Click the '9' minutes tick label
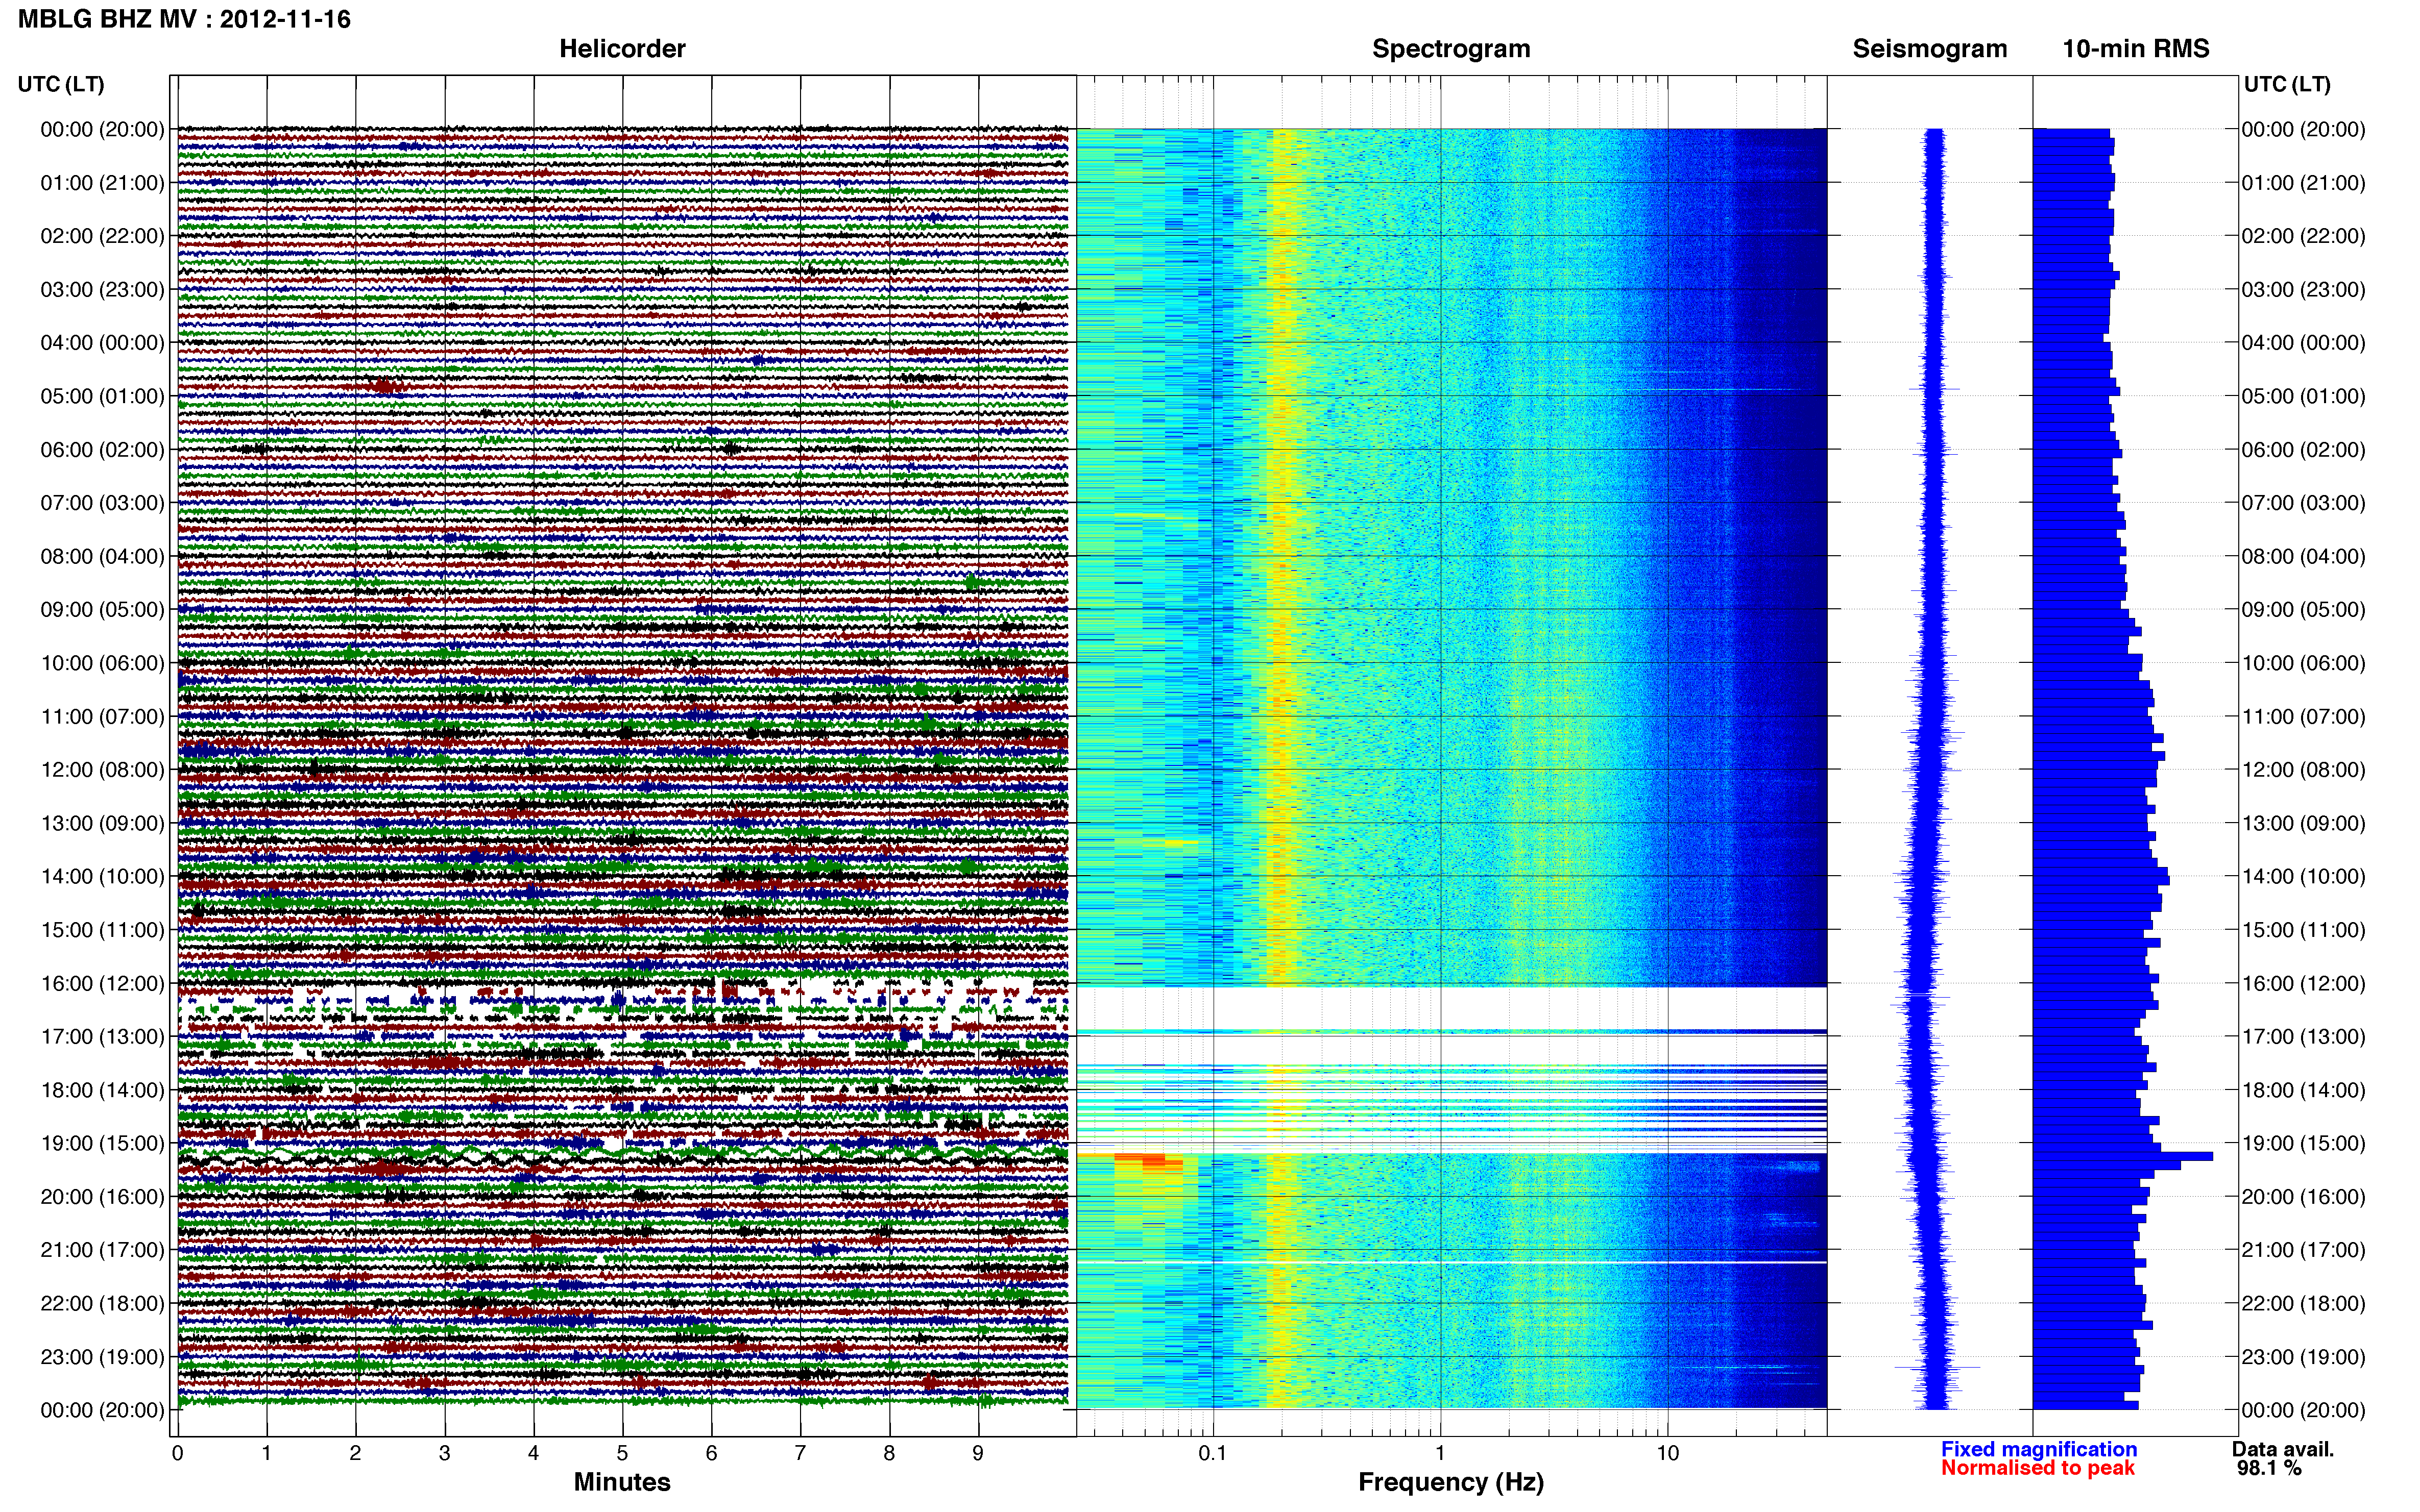This screenshot has height=1512, width=2420. (977, 1453)
